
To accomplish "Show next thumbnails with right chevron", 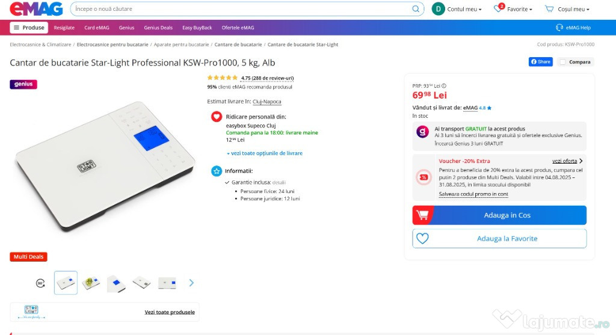I will point(191,283).
